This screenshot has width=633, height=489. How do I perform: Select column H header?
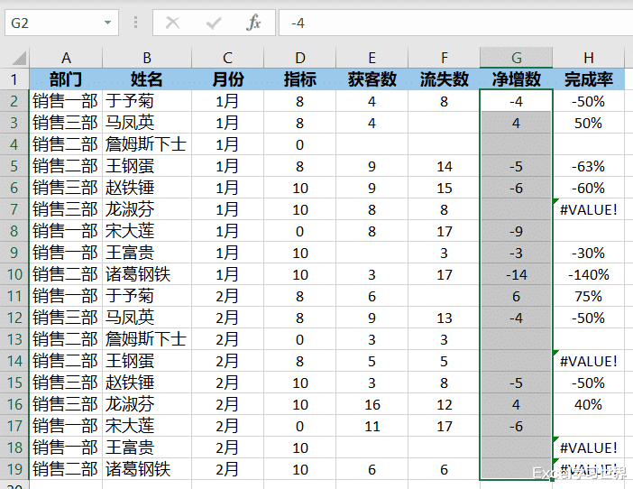(589, 58)
